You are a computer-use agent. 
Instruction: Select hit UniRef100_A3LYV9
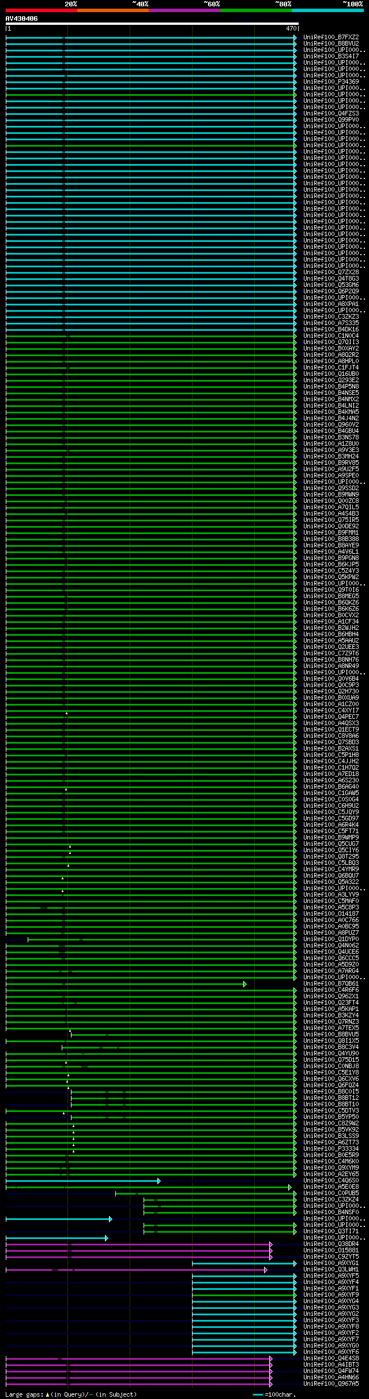[331, 894]
